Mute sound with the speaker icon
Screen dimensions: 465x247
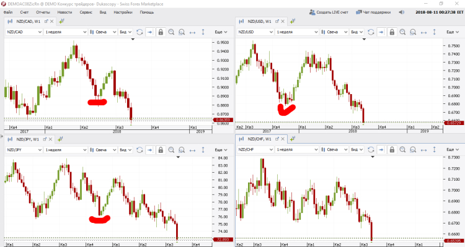tap(401, 12)
